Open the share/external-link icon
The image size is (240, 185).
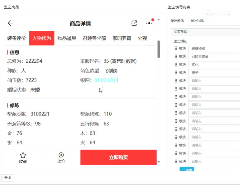tap(134, 23)
